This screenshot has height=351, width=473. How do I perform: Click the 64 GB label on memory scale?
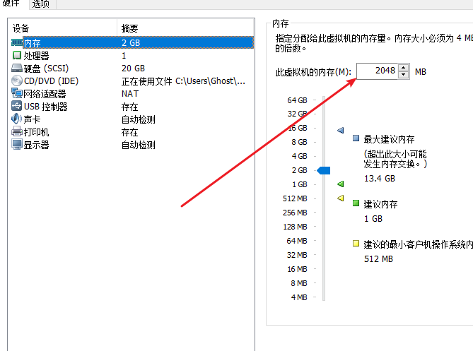click(x=297, y=100)
